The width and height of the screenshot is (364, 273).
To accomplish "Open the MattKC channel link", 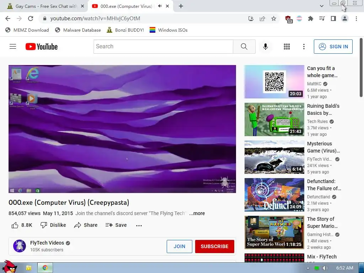I will tap(314, 84).
